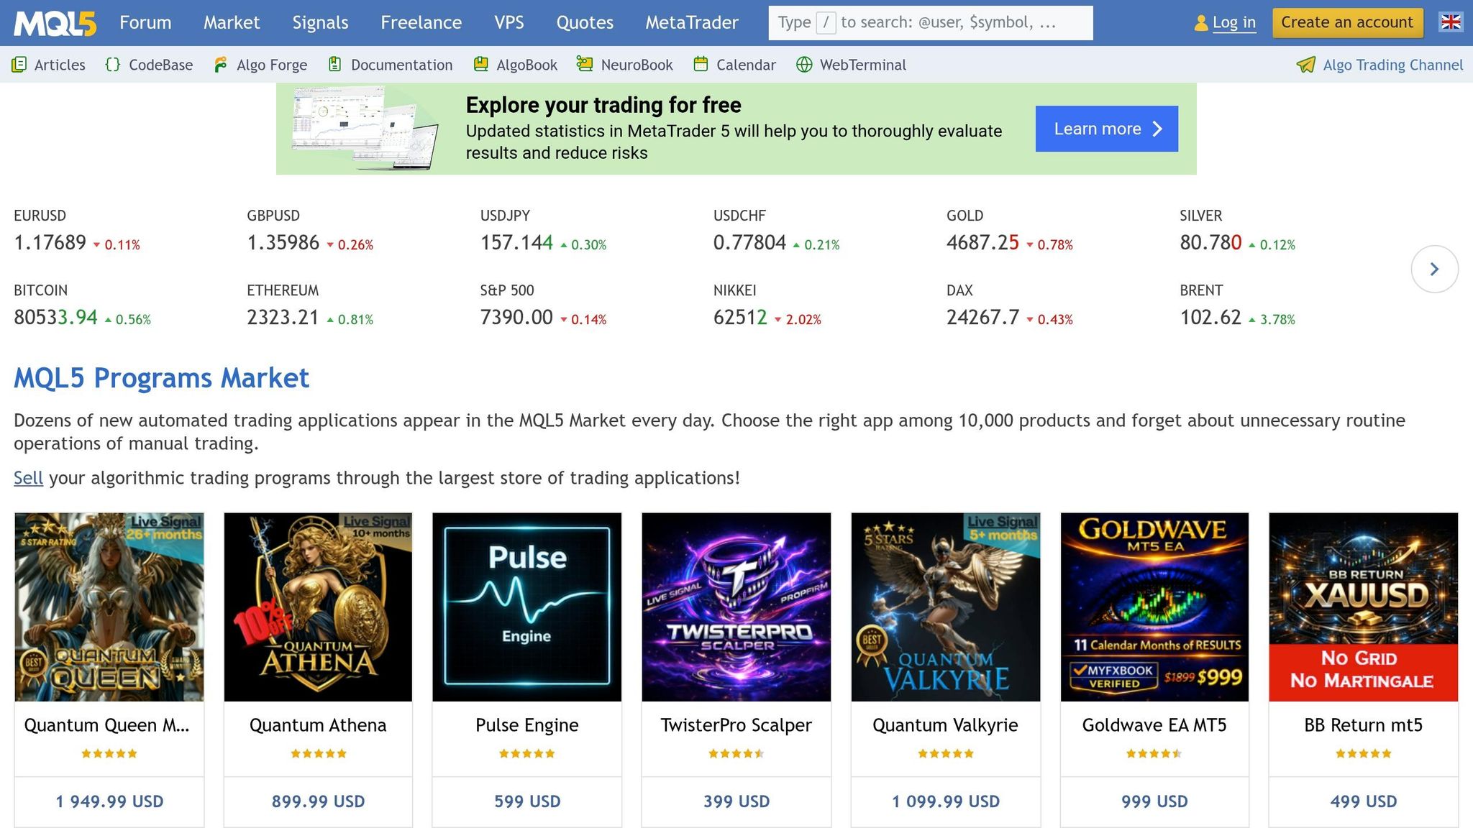Click the Log in link

[x=1234, y=23]
